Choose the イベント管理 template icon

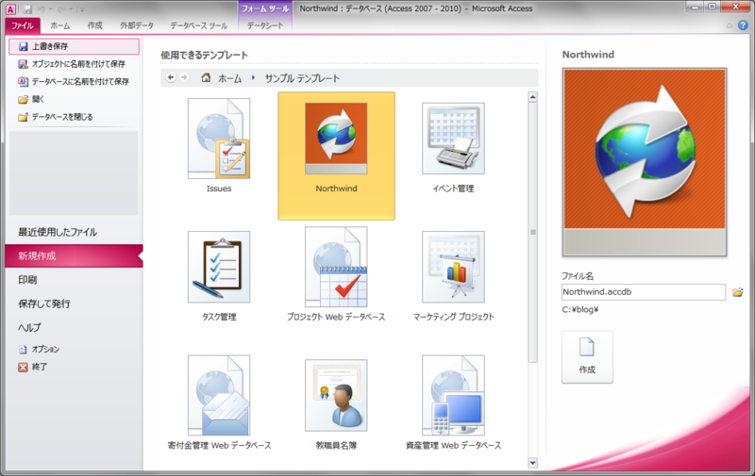tap(453, 139)
